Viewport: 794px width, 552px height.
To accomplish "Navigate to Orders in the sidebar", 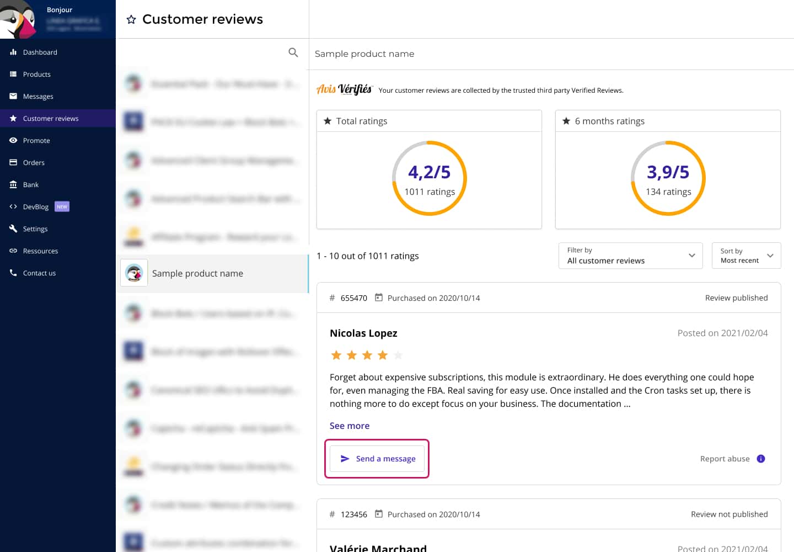I will (34, 163).
